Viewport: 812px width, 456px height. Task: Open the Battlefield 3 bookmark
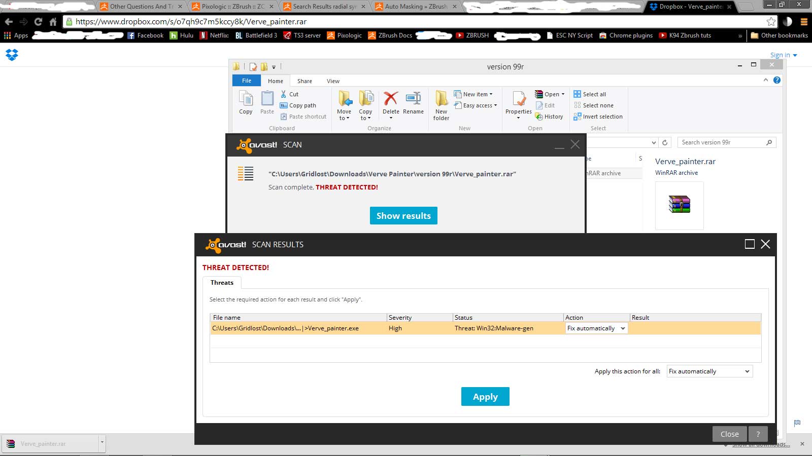256,35
